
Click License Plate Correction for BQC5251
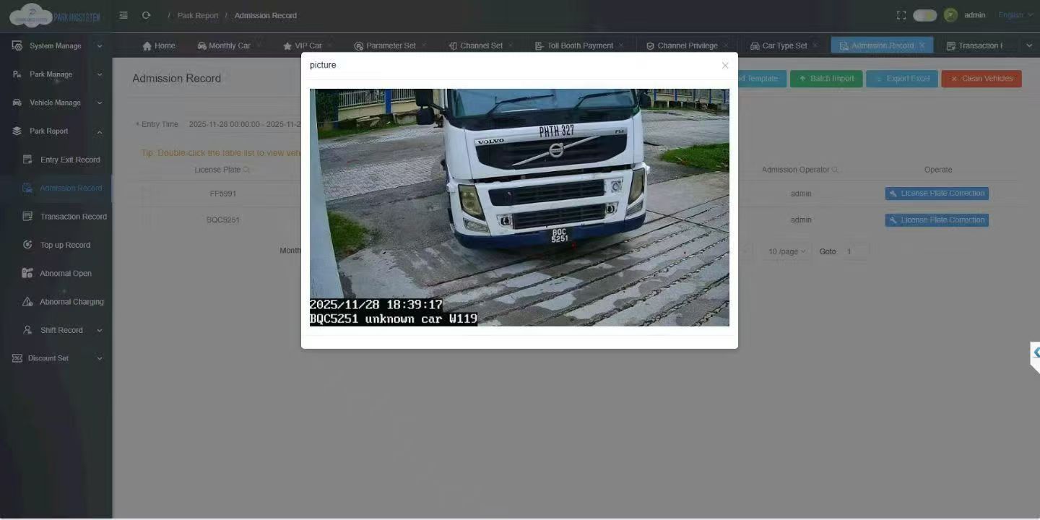point(937,220)
